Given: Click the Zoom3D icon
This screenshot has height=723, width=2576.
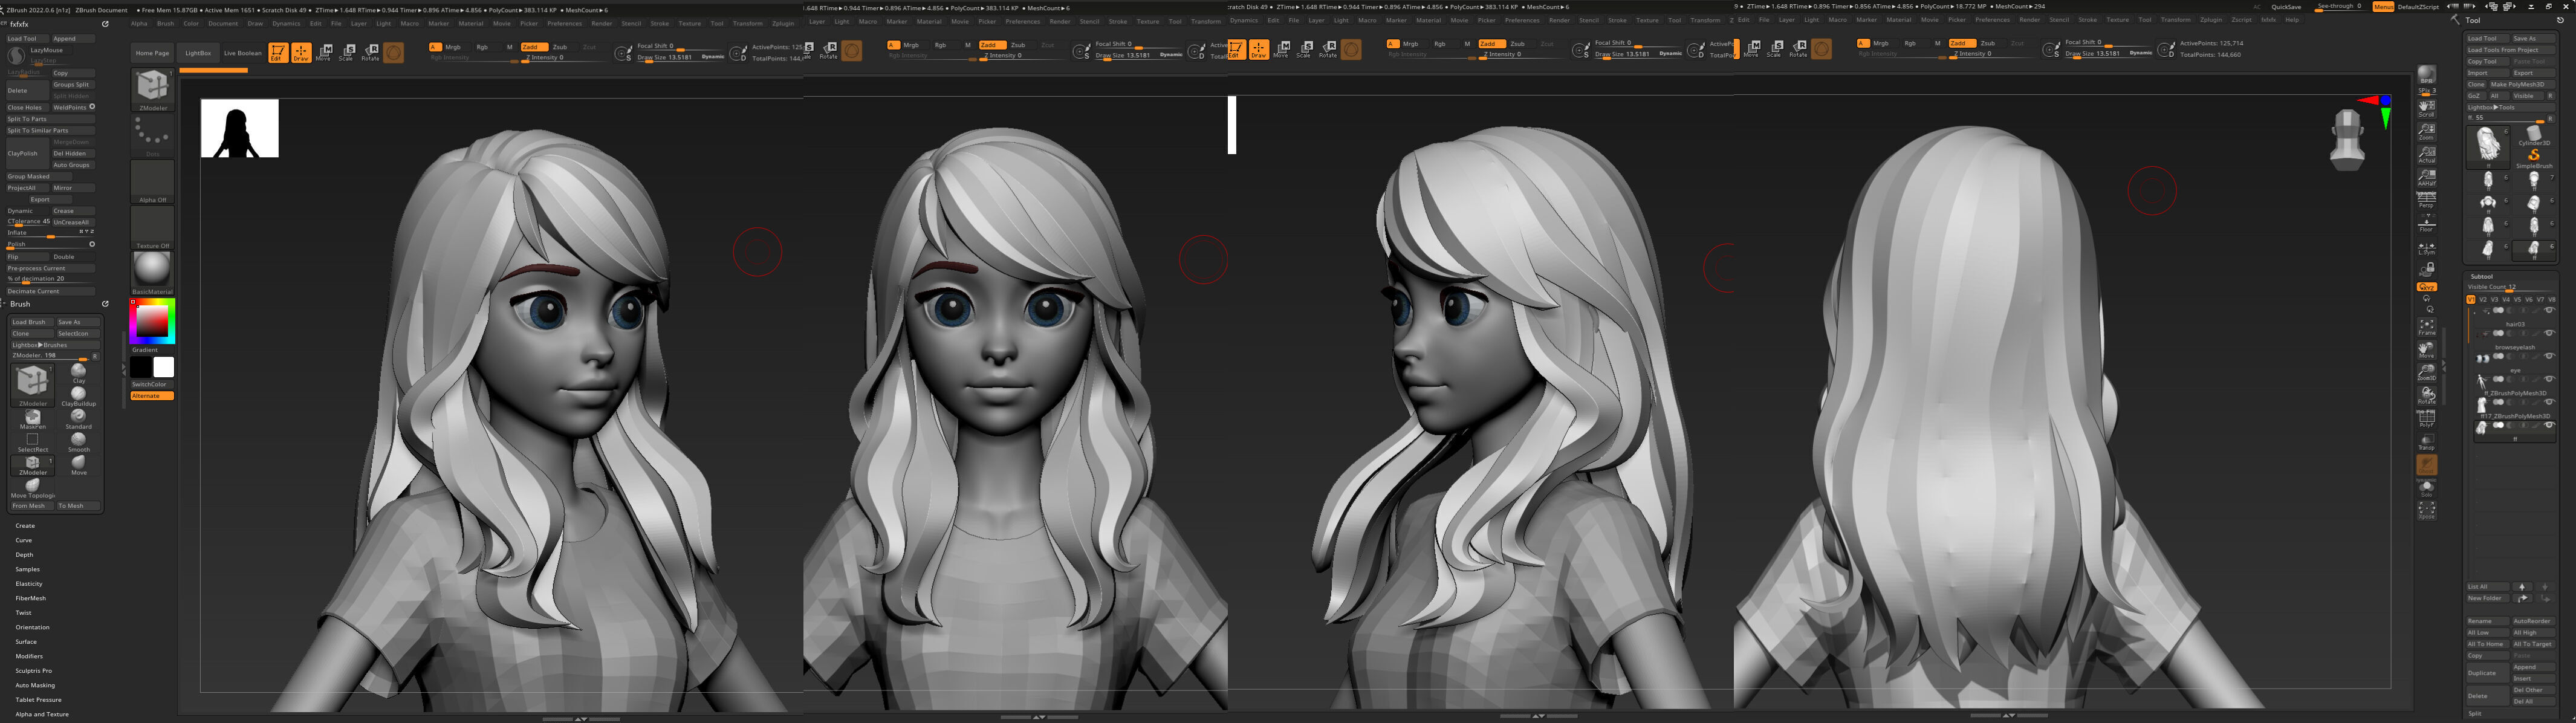Looking at the screenshot, I should pyautogui.click(x=2426, y=372).
